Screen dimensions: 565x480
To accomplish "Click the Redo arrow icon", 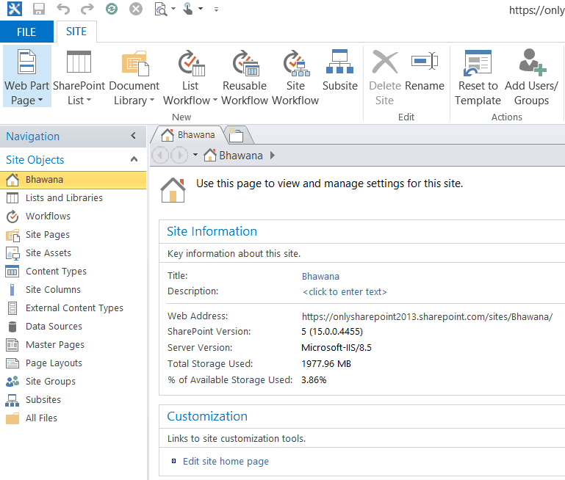I will pyautogui.click(x=87, y=9).
